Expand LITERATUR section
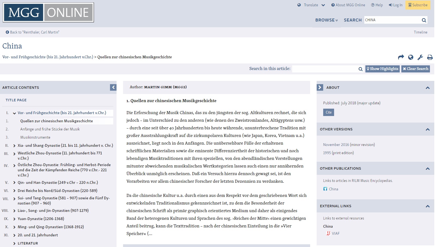Screen dimensions: 437x247 (14, 243)
